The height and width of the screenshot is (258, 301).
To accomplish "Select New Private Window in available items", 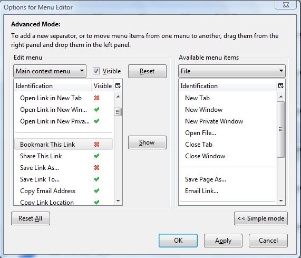I will click(x=214, y=121).
